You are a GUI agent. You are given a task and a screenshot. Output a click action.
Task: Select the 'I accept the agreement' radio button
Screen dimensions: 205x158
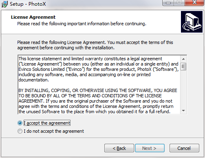(20, 123)
